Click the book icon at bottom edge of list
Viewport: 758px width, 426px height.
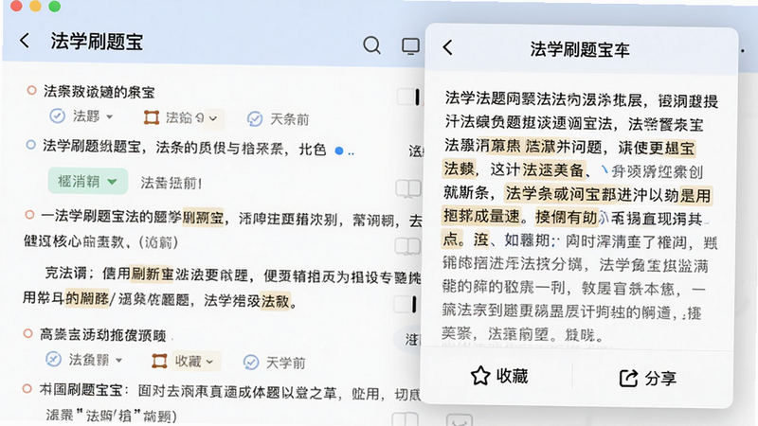[406, 419]
